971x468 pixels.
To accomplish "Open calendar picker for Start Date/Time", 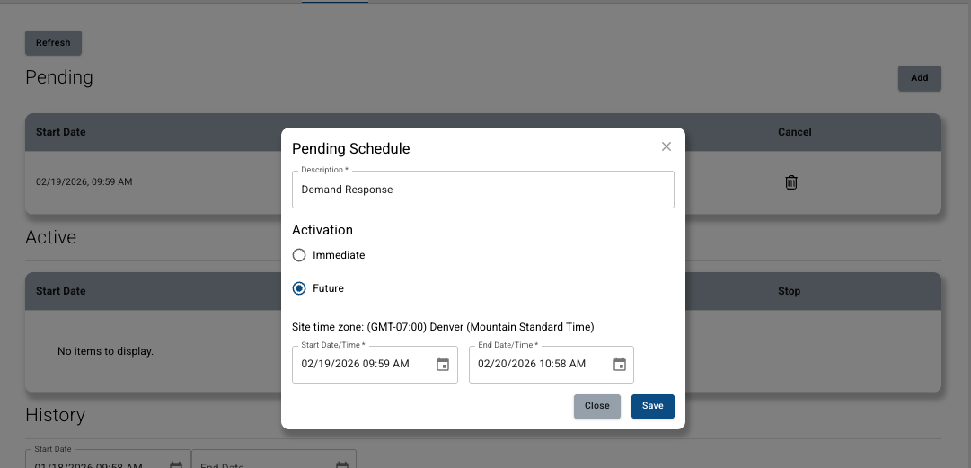I will coord(443,365).
